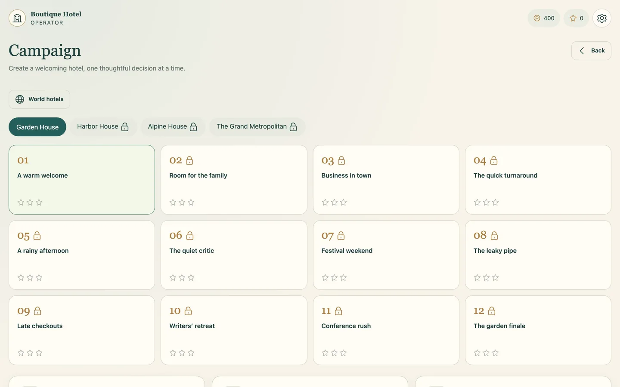Click the lock icon beside Harbor House

(x=125, y=127)
